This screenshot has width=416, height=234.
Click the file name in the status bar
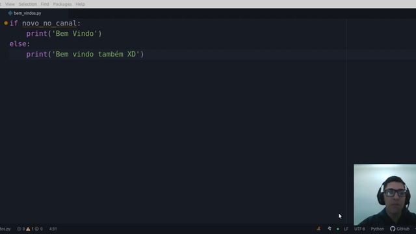[x=5, y=229]
